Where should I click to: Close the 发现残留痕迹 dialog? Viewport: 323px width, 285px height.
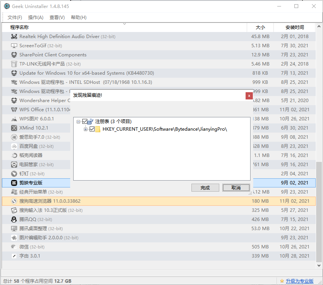[249, 96]
